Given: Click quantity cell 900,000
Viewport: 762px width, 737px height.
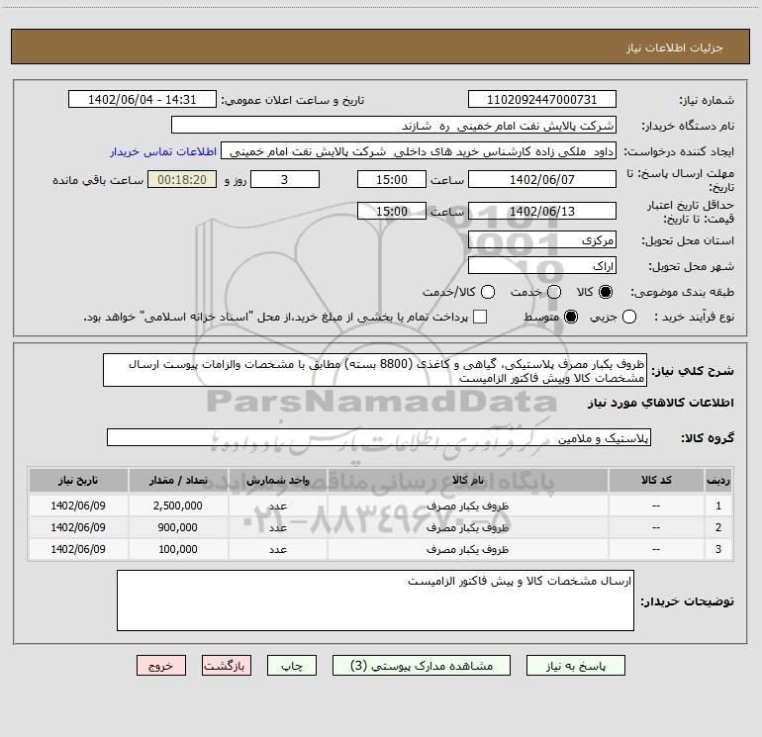Looking at the screenshot, I should [x=178, y=527].
